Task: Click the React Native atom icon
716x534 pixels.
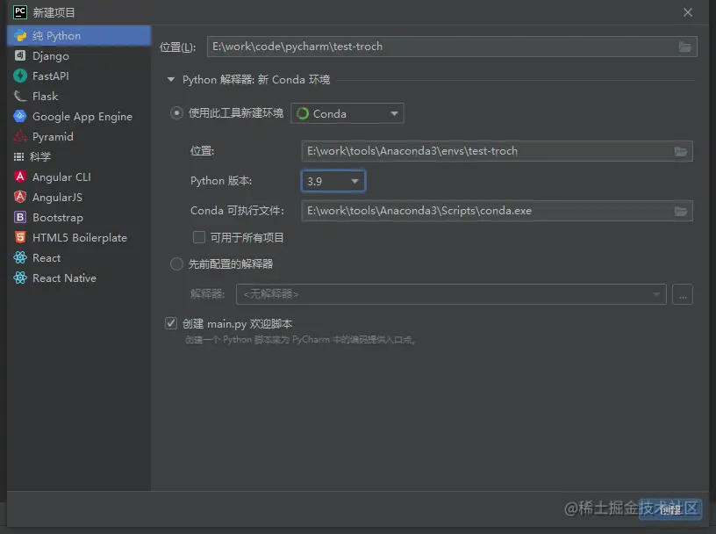Action: point(20,278)
